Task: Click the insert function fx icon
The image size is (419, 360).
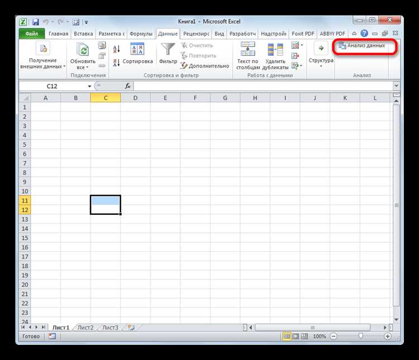Action: pos(128,86)
